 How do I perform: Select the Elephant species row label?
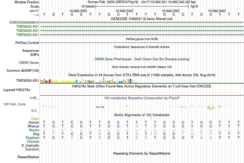coord(33,138)
